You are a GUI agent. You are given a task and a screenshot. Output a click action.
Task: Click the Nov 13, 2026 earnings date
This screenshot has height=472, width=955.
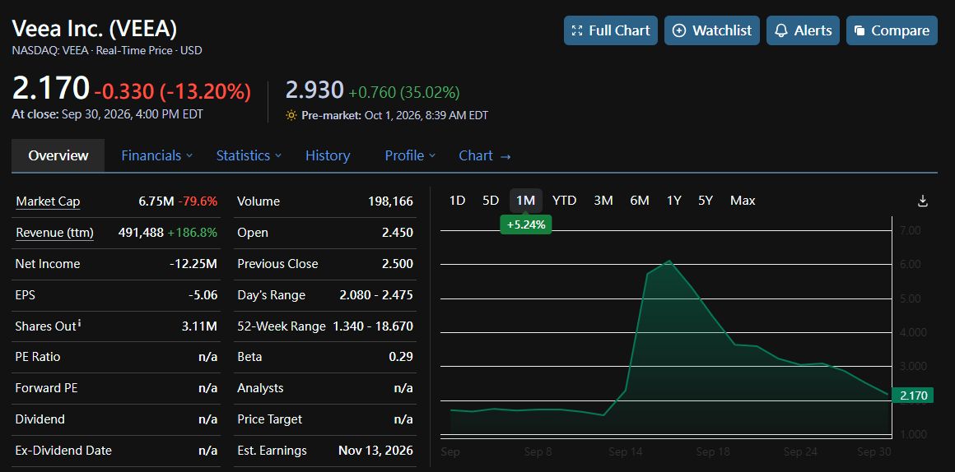[x=375, y=451]
